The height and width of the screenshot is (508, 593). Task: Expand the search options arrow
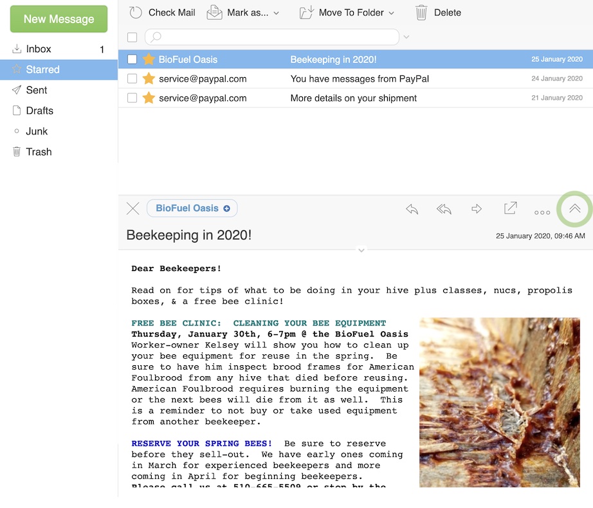point(406,37)
